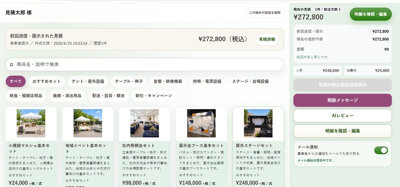400x187 pixels.
Task: Filter by 装飾・演出用品
Action: click(x=67, y=96)
